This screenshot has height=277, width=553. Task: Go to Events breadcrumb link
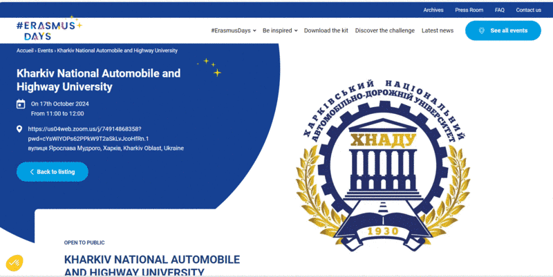coord(45,50)
